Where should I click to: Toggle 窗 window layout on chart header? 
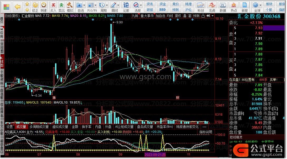point(190,16)
